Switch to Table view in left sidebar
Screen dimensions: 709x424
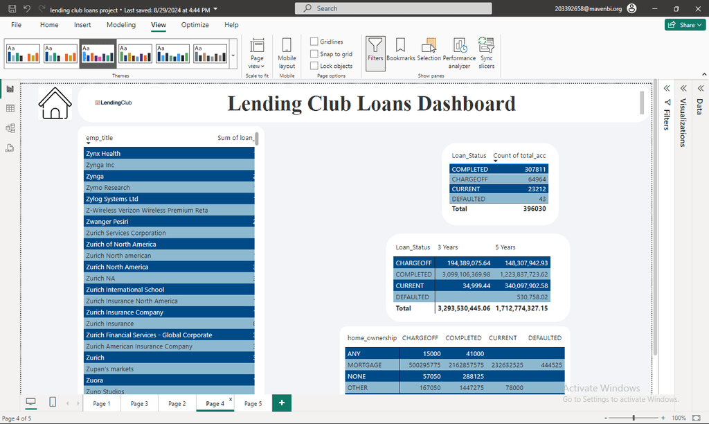coord(10,109)
